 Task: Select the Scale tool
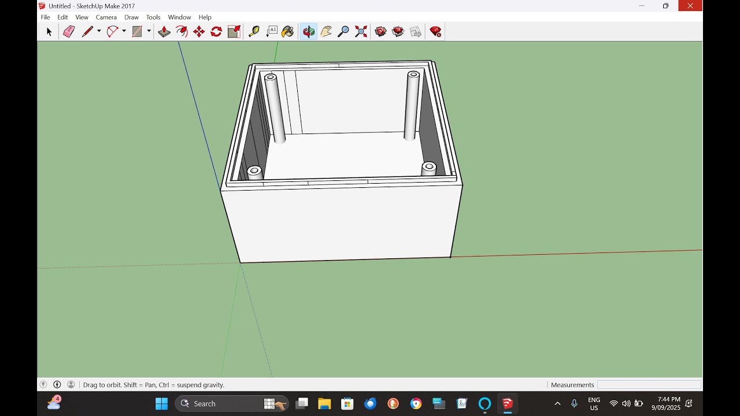(234, 32)
